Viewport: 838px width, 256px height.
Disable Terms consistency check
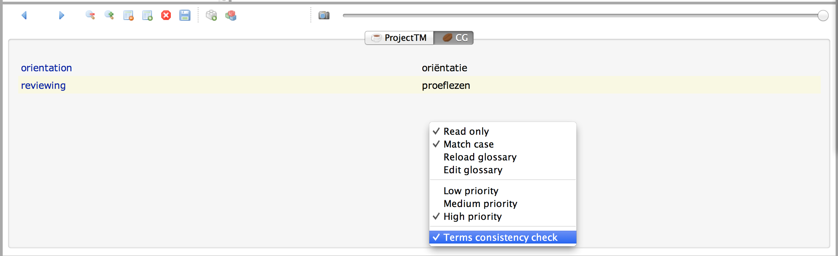pyautogui.click(x=500, y=237)
